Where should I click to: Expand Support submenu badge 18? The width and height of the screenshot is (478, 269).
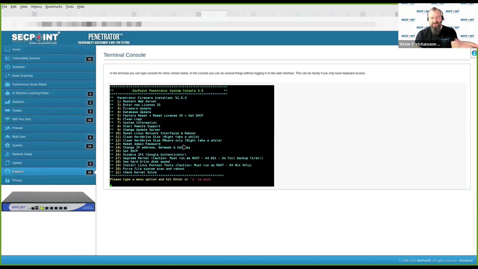(89, 172)
